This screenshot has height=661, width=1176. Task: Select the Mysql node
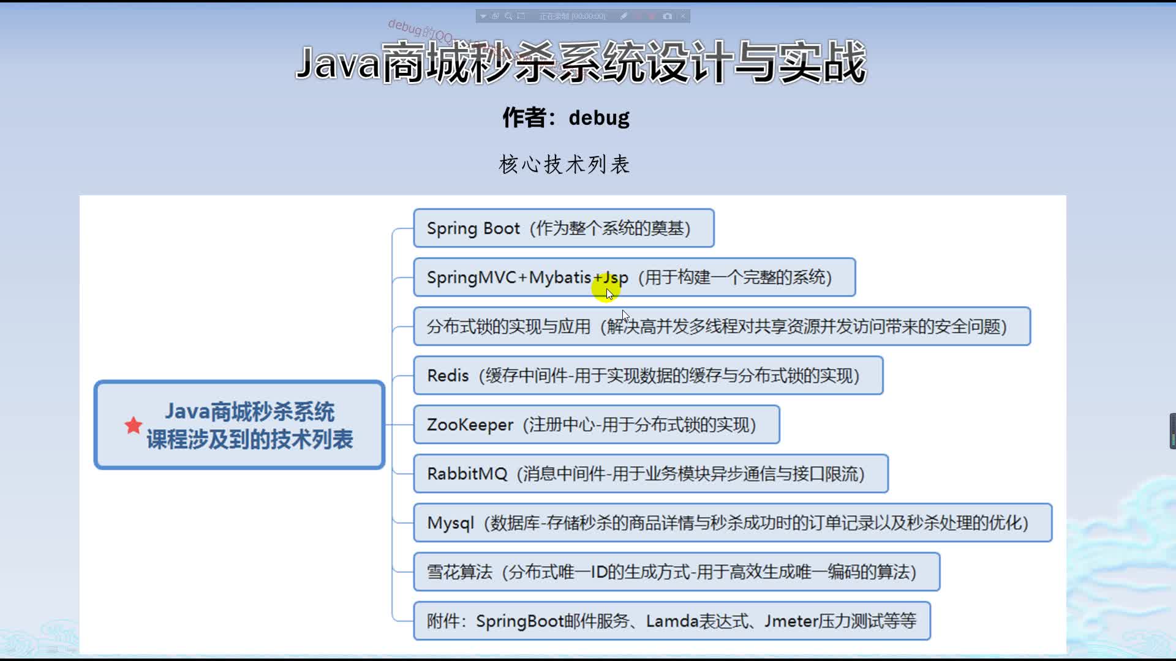[x=733, y=523]
